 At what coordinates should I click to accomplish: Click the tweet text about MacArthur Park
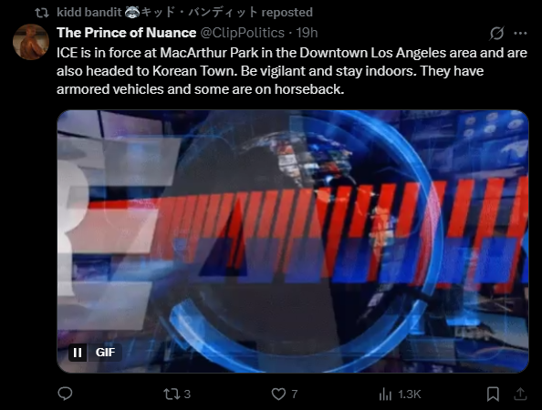pyautogui.click(x=292, y=71)
